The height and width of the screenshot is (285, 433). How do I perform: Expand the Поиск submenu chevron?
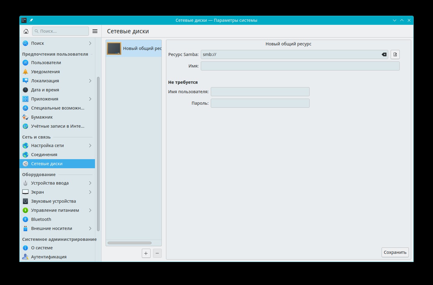pyautogui.click(x=90, y=43)
